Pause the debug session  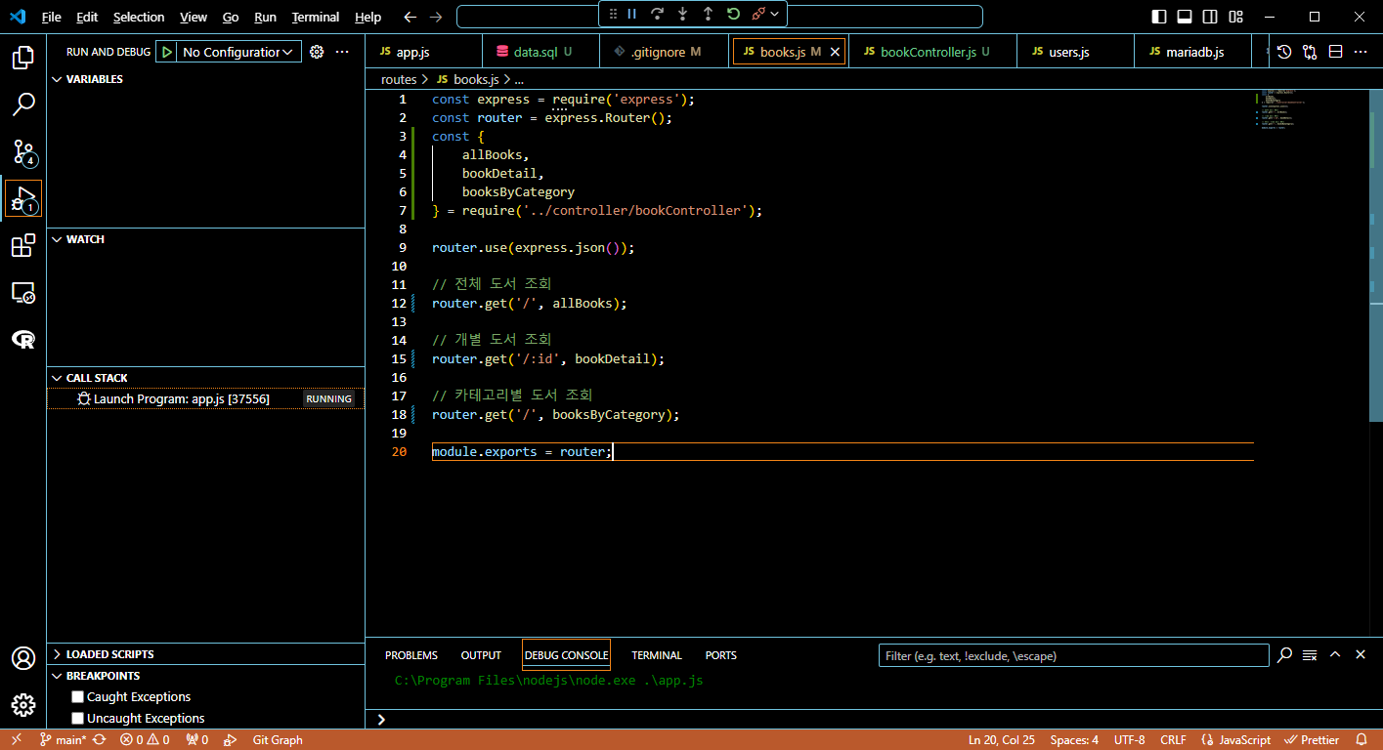click(631, 14)
